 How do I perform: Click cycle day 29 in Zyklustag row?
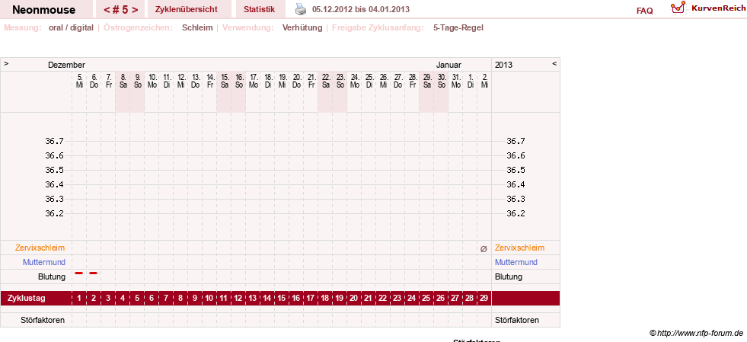click(484, 298)
